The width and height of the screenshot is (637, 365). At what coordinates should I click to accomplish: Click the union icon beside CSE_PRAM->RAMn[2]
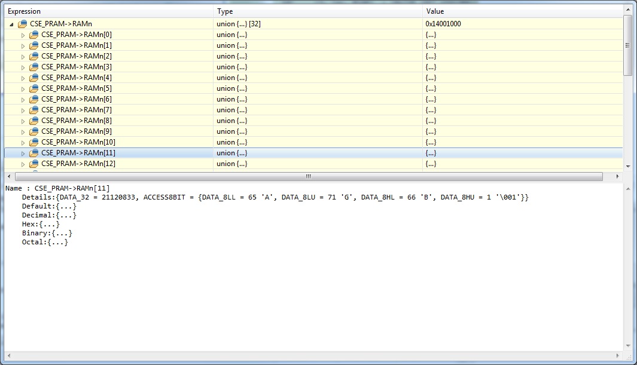pyautogui.click(x=33, y=56)
